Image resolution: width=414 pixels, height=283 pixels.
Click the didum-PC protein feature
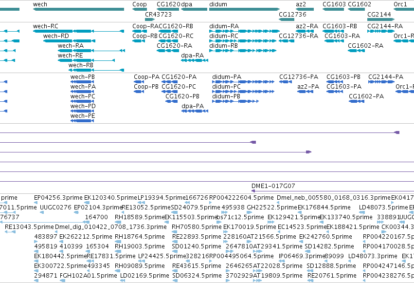tap(243, 92)
